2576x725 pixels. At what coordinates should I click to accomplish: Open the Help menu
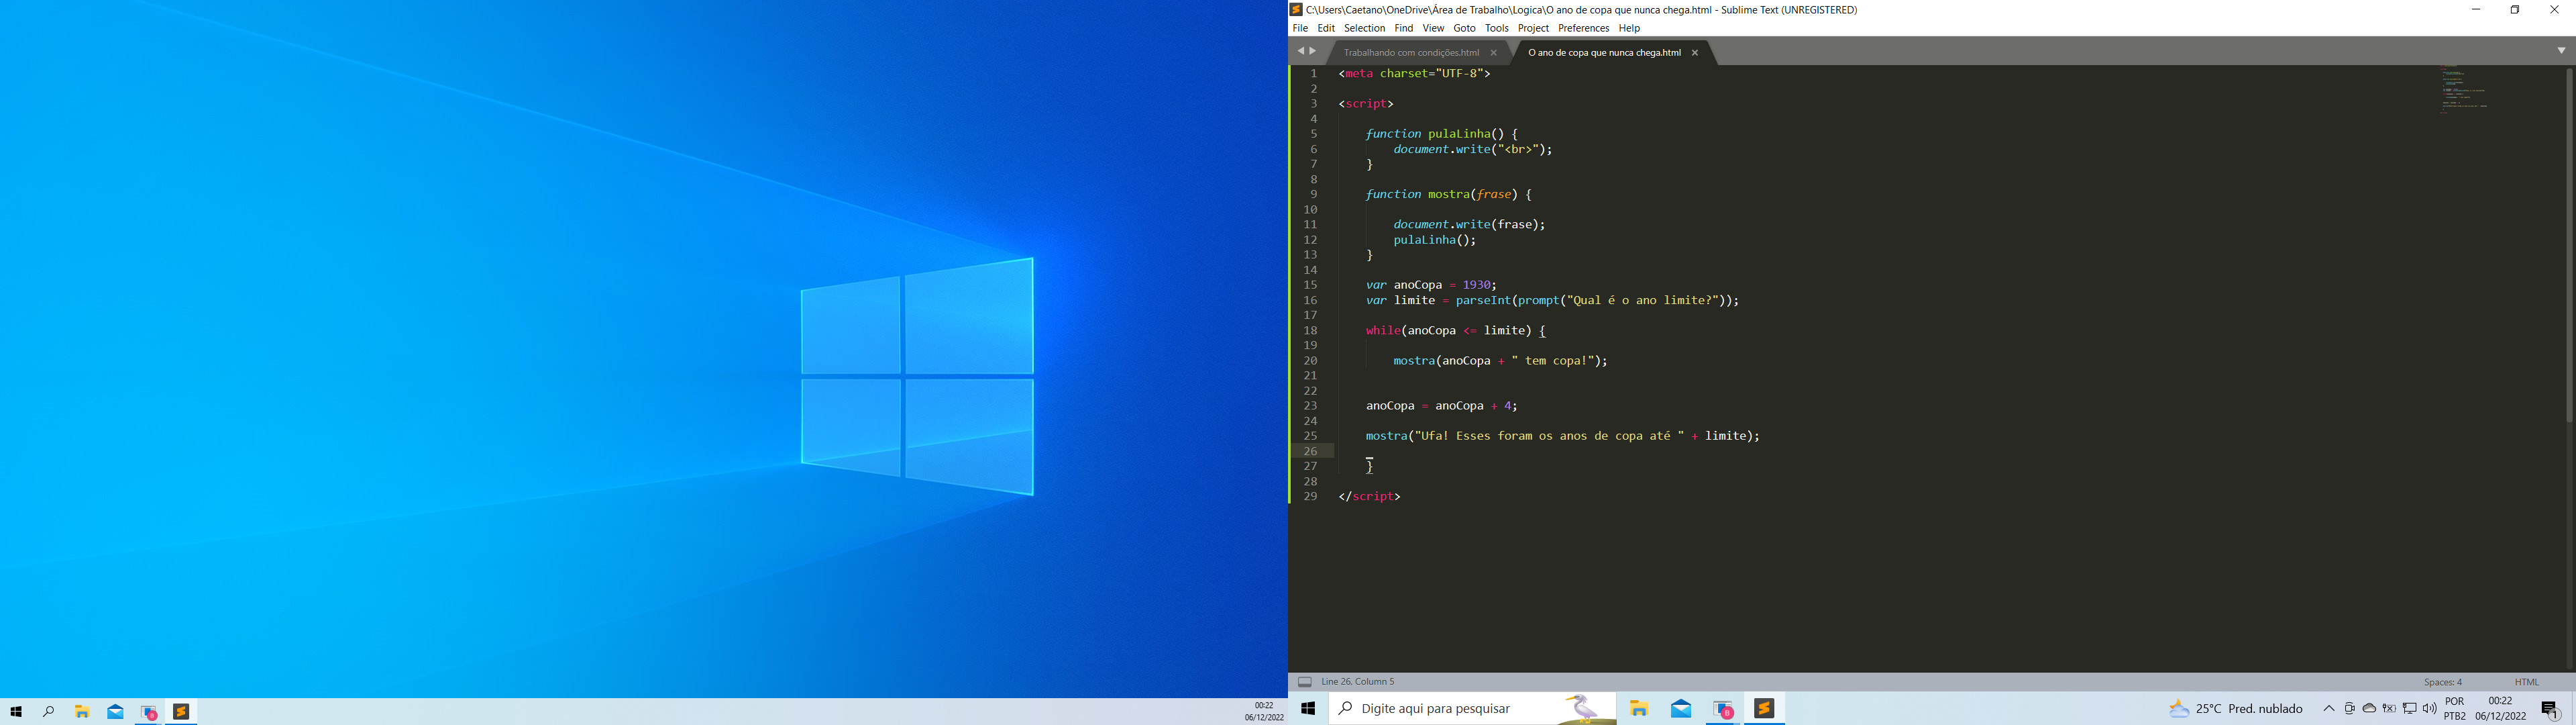pyautogui.click(x=1629, y=28)
